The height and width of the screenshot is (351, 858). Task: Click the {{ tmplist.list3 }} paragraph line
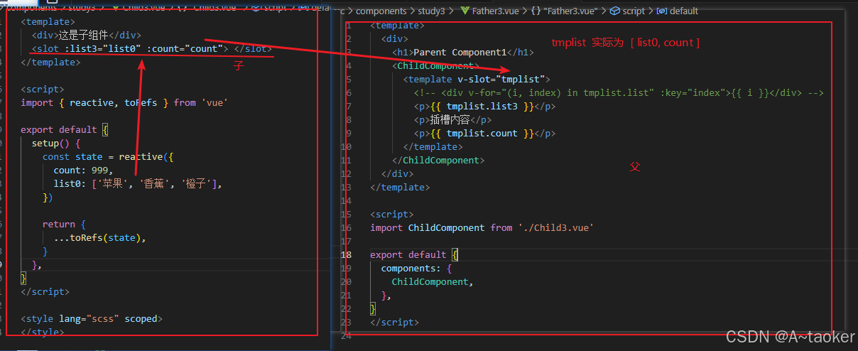click(x=484, y=106)
